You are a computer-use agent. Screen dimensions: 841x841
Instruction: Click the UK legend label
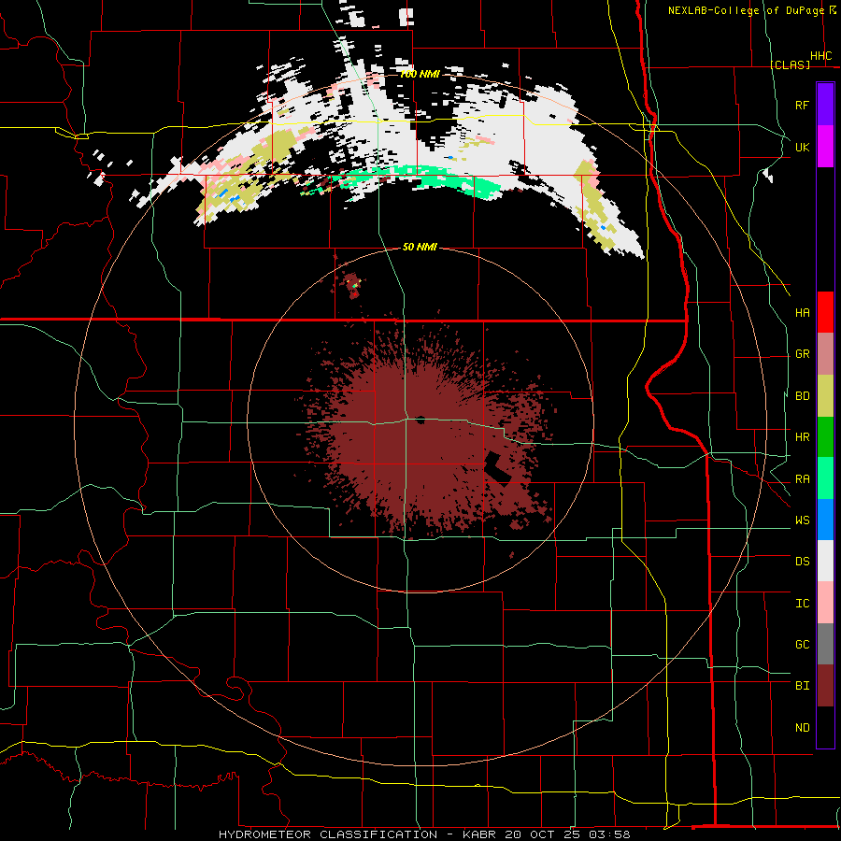[803, 147]
